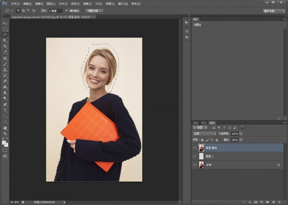
Task: Click the 羽化 feather input field
Action: [56, 11]
